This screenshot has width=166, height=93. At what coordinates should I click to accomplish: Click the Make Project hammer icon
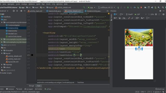coord(84,7)
